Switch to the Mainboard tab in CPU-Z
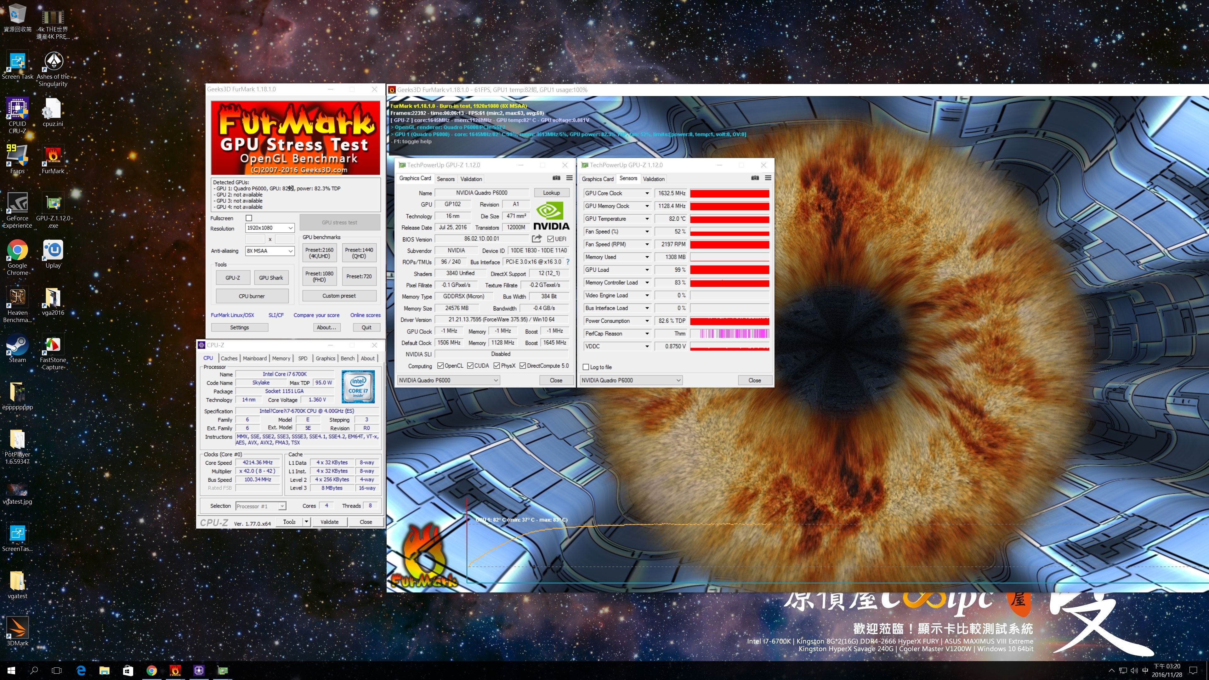This screenshot has width=1209, height=680. pos(255,358)
